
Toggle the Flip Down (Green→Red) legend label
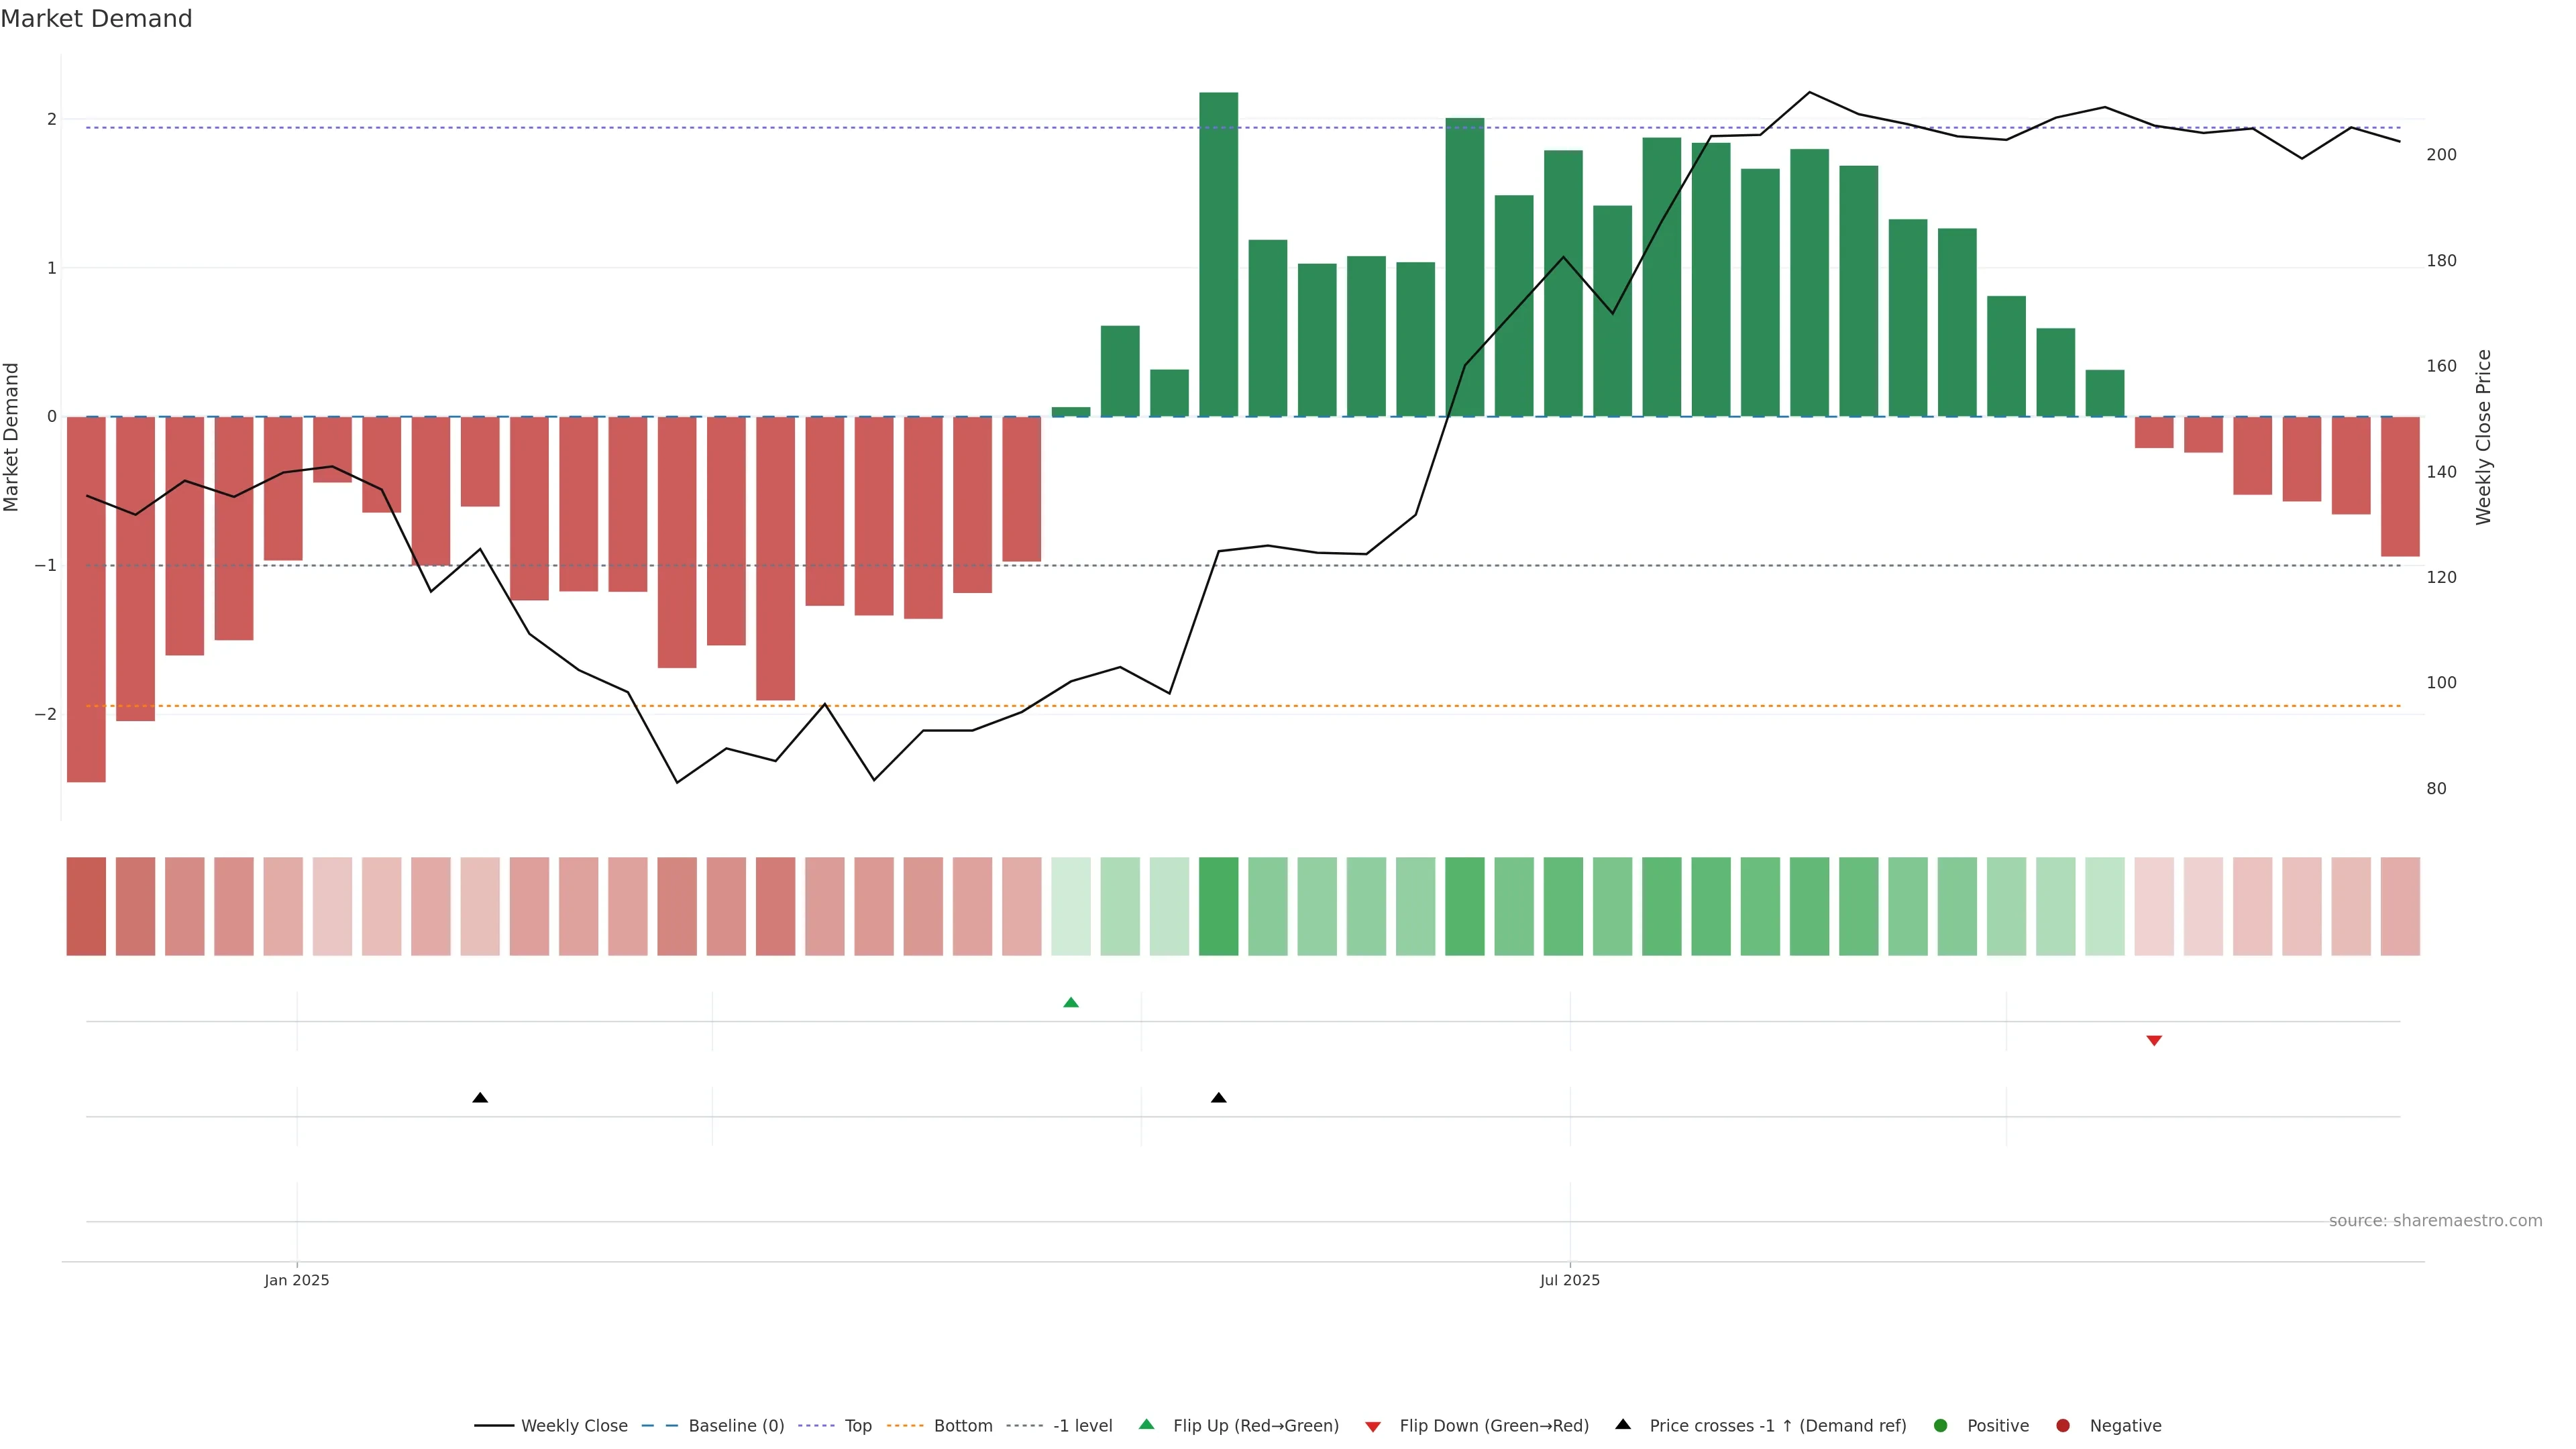1494,1425
